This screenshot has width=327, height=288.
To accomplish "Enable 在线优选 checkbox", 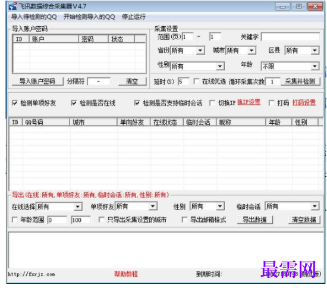I will [x=196, y=81].
